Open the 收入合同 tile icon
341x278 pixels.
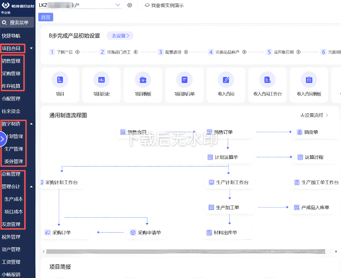click(226, 80)
